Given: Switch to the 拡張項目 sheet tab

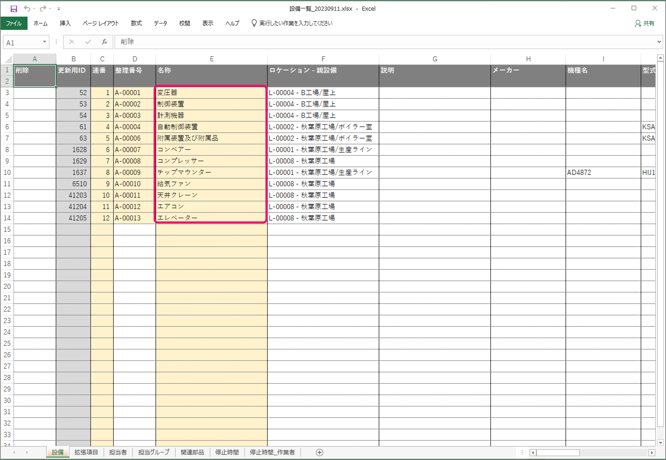Looking at the screenshot, I should click(86, 452).
